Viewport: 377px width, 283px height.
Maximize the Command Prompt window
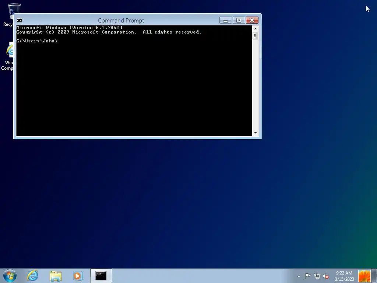[x=239, y=20]
